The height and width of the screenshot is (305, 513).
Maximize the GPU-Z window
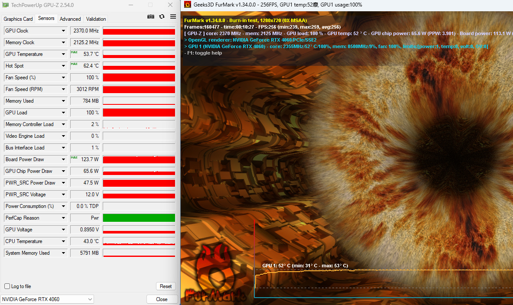tap(150, 5)
